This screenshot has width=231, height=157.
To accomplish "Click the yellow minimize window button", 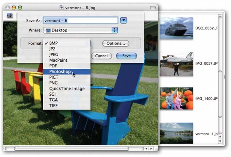I will [14, 8].
